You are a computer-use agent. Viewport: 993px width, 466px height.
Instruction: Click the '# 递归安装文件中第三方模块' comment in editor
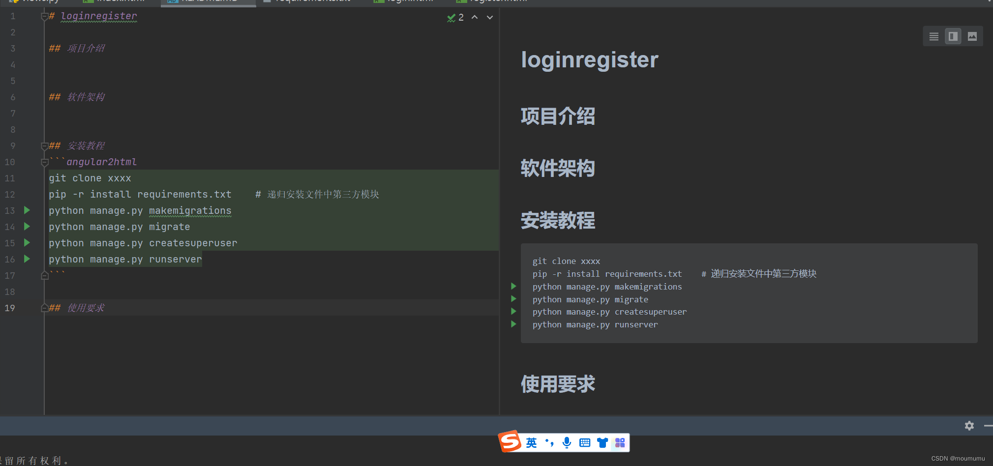317,194
